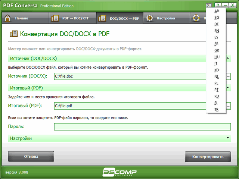Click the document icon beside DOC/DOCX → PDF
The image size is (239, 179).
[x=102, y=18]
